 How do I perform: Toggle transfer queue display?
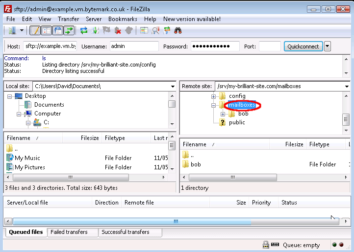point(69,30)
